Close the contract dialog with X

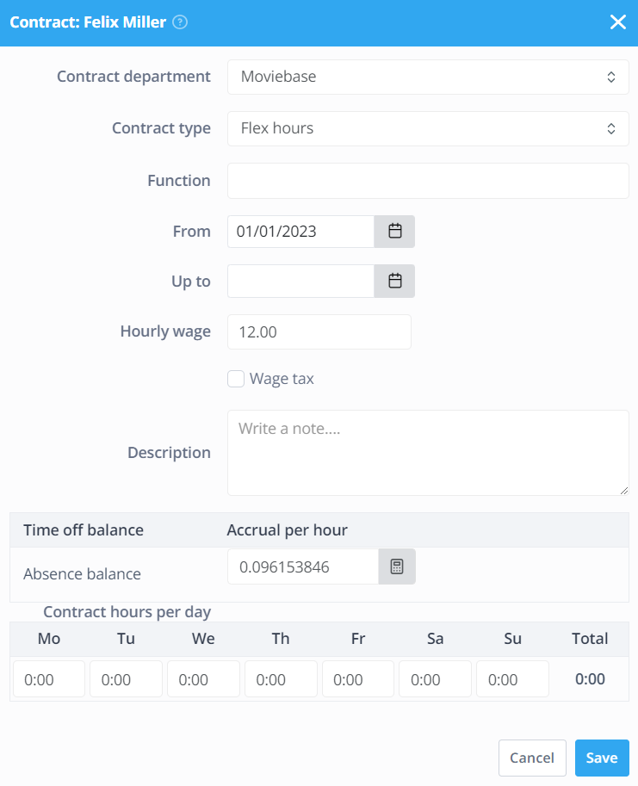(x=617, y=22)
